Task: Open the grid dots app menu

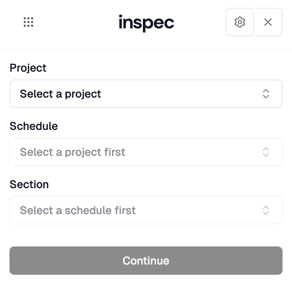Action: coord(28,22)
